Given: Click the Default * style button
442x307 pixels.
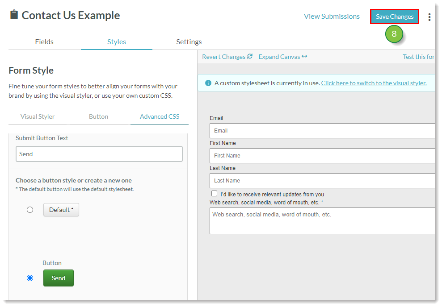Looking at the screenshot, I should pyautogui.click(x=61, y=210).
